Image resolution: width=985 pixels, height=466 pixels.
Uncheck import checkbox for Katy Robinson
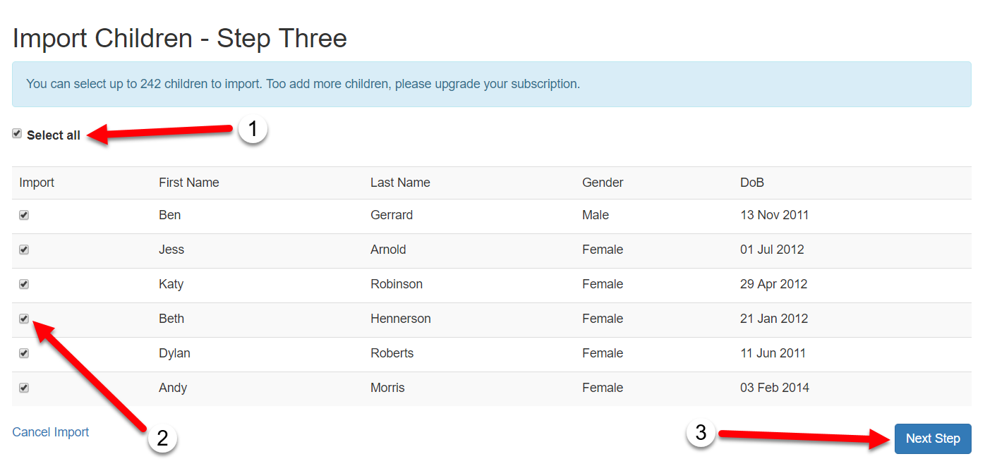pos(24,284)
